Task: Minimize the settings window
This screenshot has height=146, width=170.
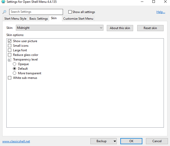Action: point(142,2)
